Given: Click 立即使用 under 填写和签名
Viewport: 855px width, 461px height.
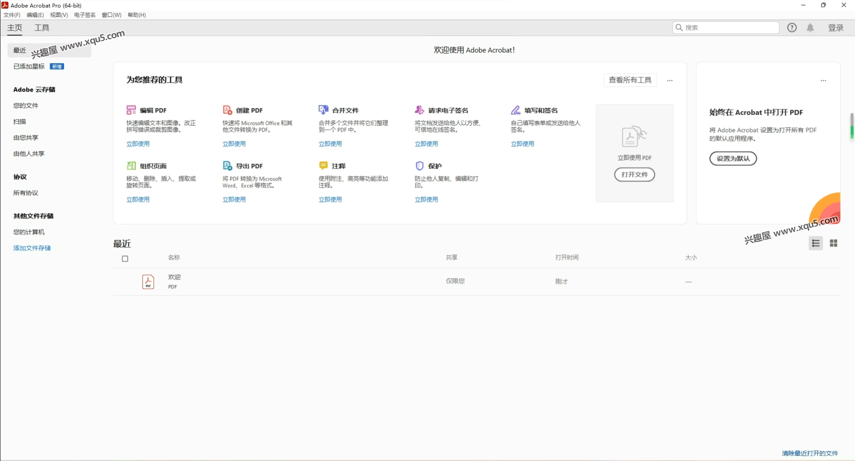Looking at the screenshot, I should 522,144.
